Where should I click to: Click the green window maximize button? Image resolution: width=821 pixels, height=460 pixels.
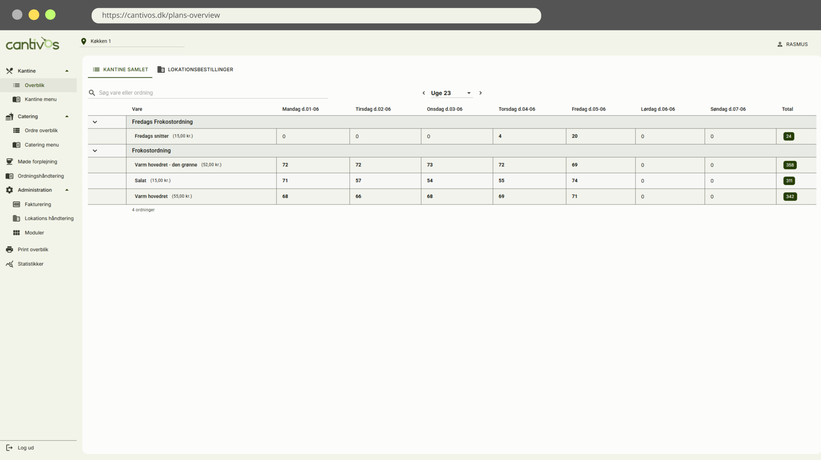pos(50,15)
